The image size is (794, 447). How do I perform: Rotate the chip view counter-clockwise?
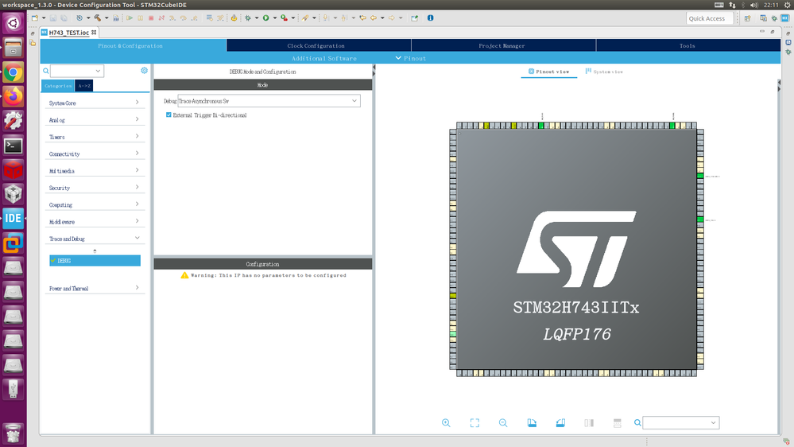click(560, 422)
